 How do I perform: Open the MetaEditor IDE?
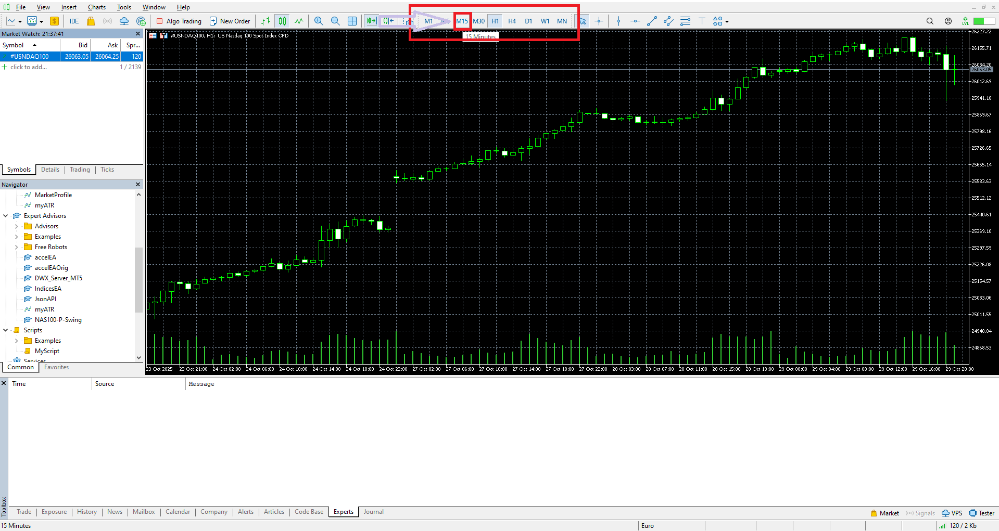point(74,21)
